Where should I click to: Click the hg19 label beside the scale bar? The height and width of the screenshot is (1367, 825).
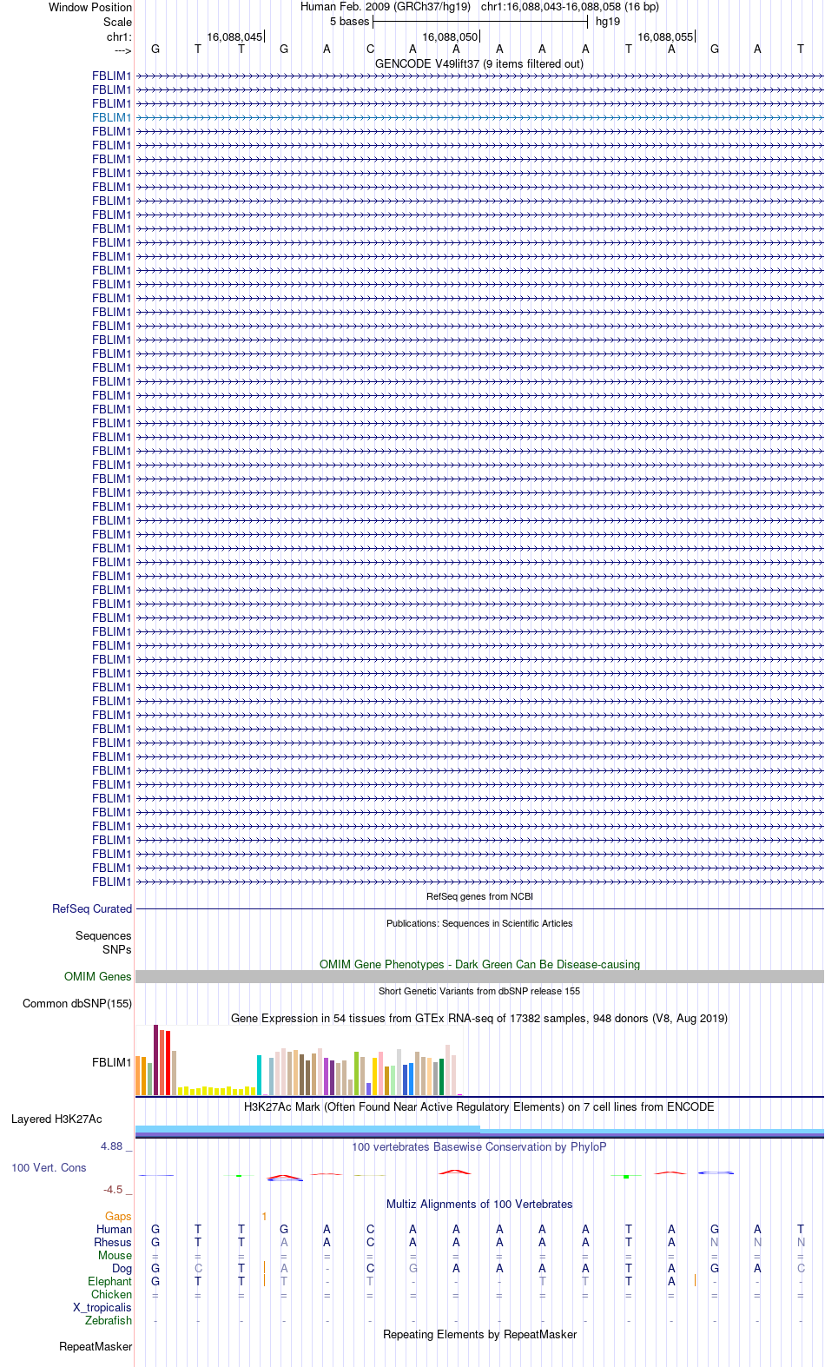[x=608, y=21]
